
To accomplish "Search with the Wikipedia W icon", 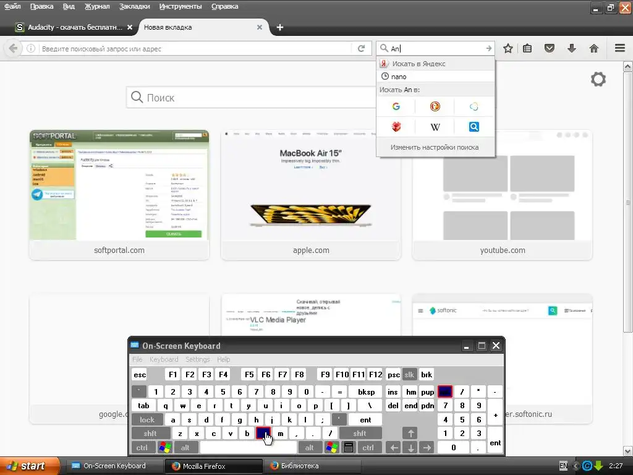I will [435, 127].
